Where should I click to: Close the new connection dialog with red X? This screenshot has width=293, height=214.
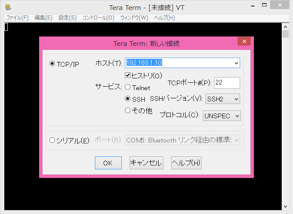click(x=244, y=42)
